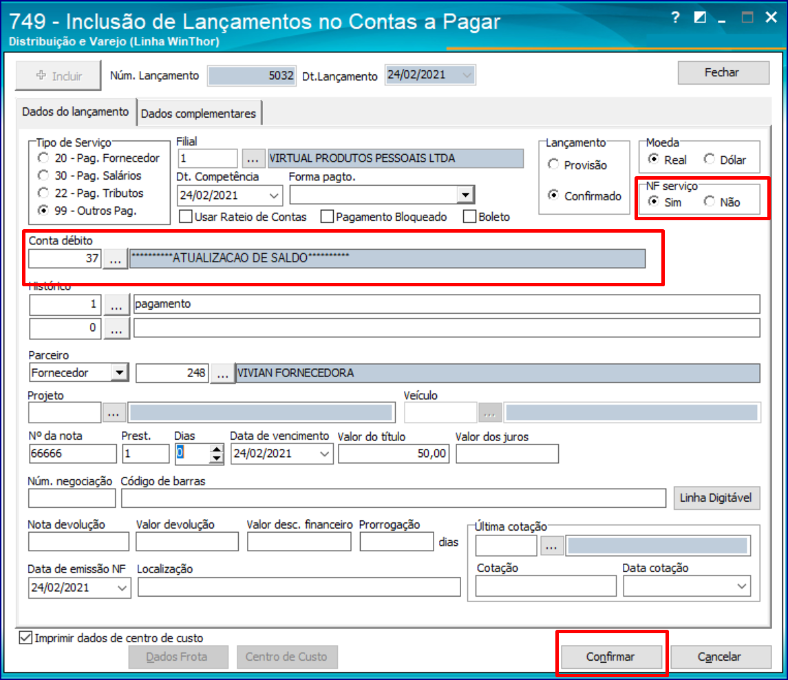Open Dt. Competência date dropdown
Screen dimensions: 788x680
tap(274, 195)
